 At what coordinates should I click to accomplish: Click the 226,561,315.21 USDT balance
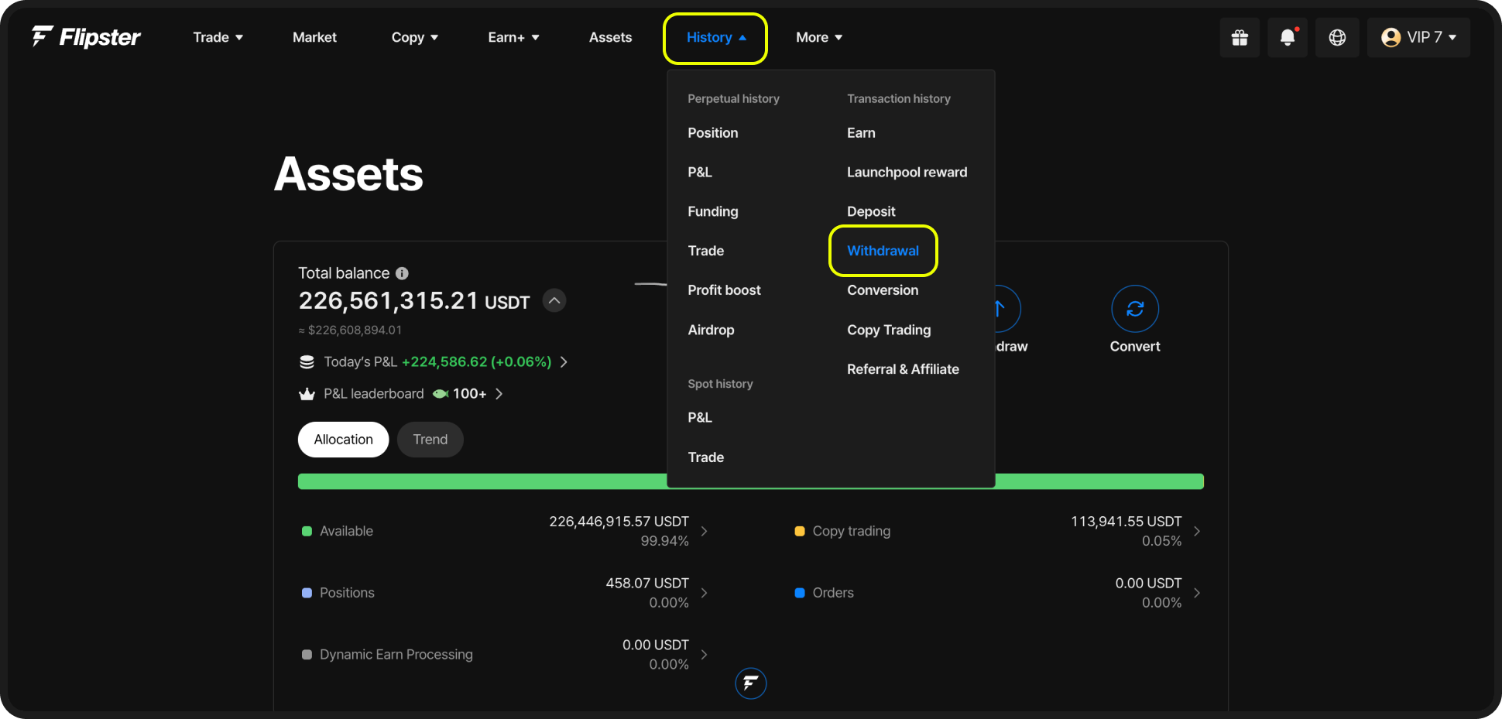(414, 301)
